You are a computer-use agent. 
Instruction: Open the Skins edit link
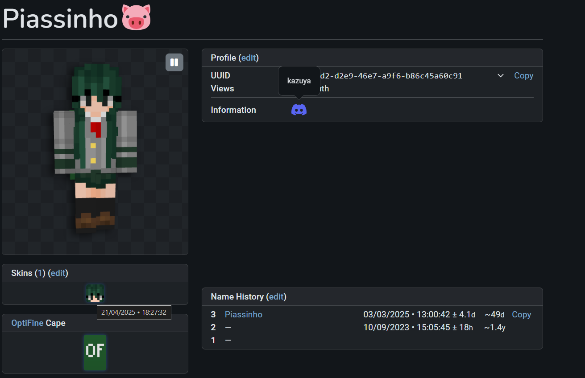click(x=58, y=273)
